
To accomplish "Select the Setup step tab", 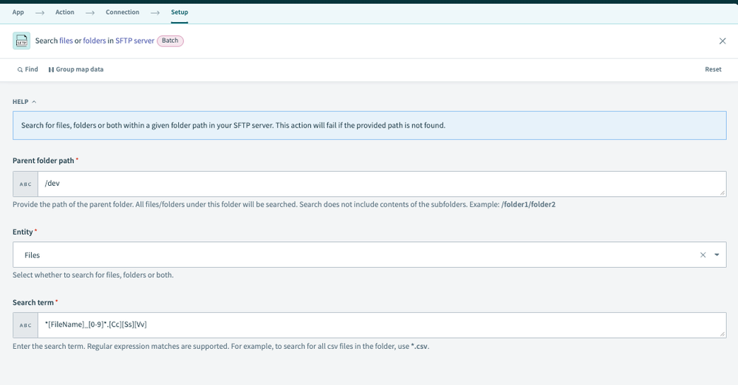I will click(180, 13).
